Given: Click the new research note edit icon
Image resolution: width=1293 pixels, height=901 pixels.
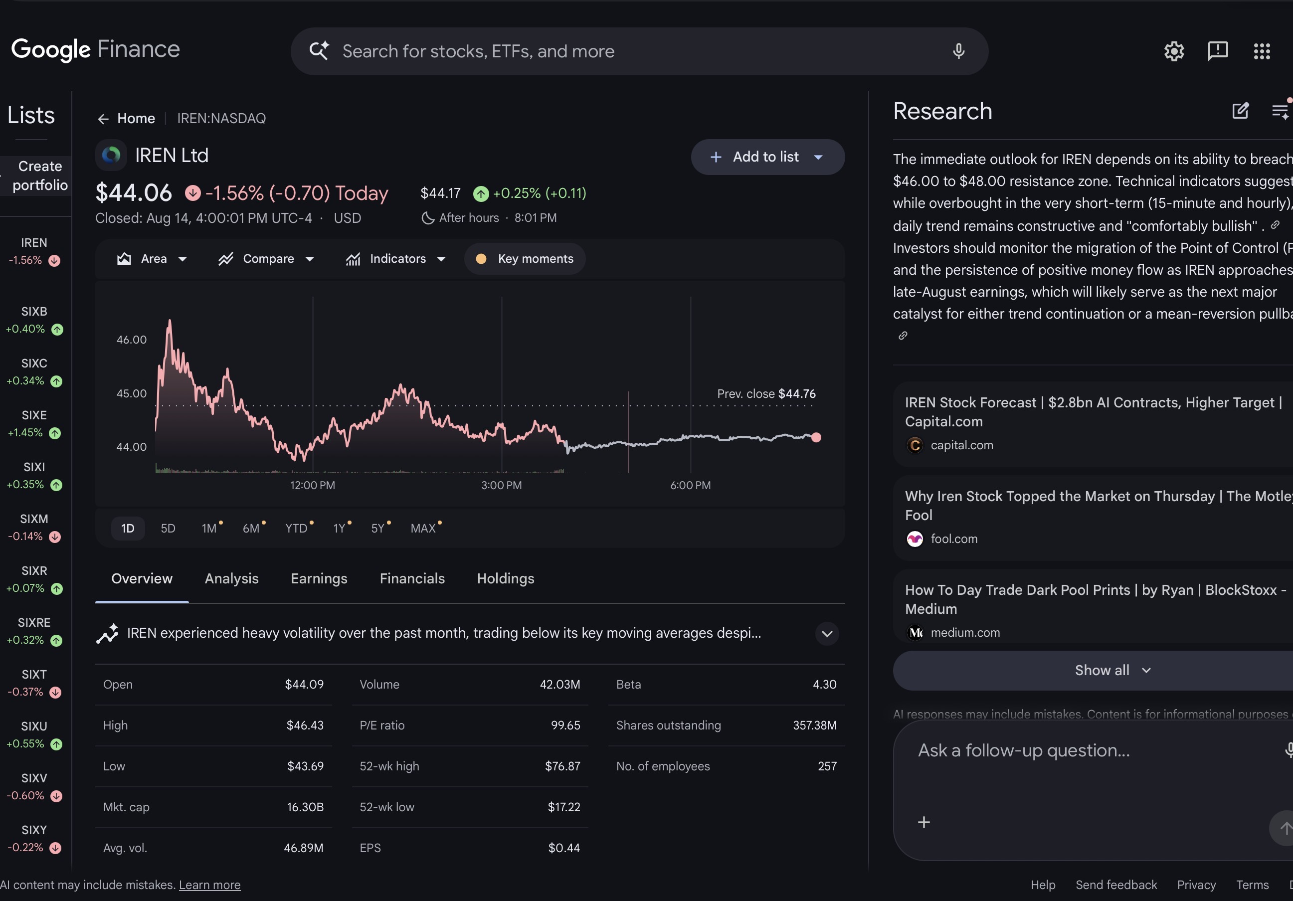Looking at the screenshot, I should pos(1240,111).
